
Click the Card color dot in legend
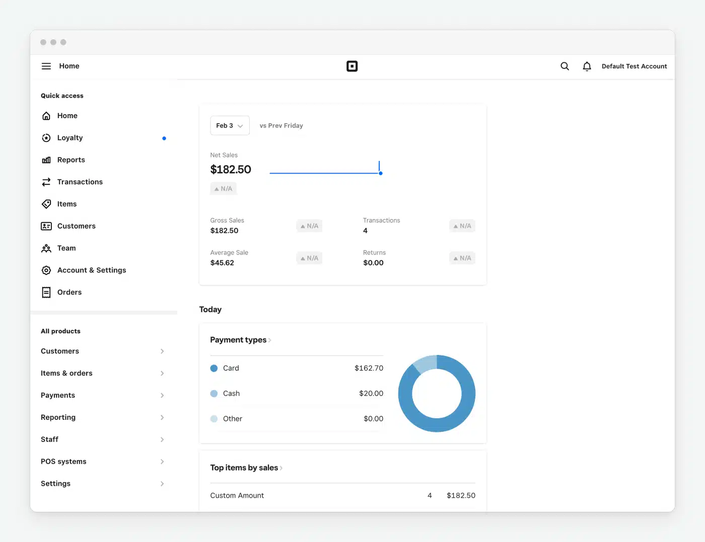coord(214,368)
